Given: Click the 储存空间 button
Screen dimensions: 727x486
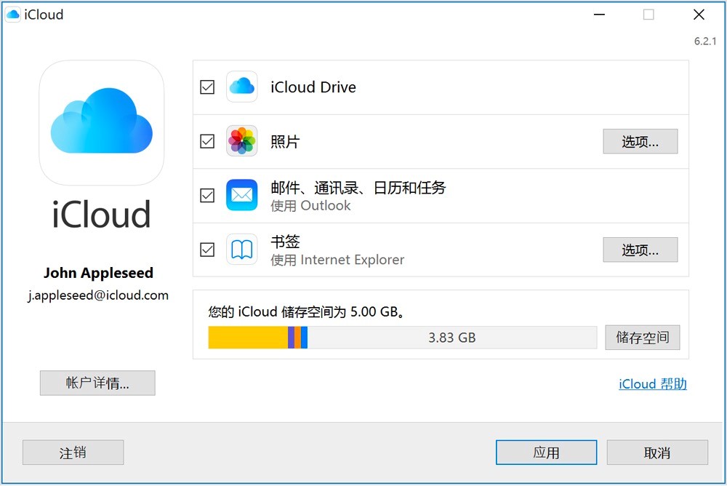Looking at the screenshot, I should click(x=643, y=338).
